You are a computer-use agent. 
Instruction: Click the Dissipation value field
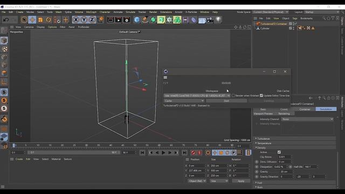(280, 167)
